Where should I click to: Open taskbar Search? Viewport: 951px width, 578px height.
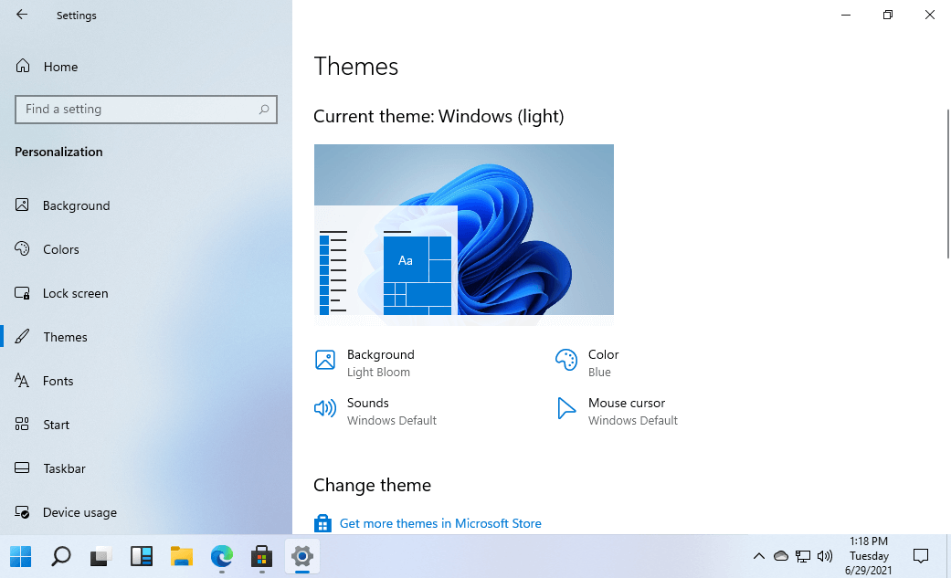point(60,556)
